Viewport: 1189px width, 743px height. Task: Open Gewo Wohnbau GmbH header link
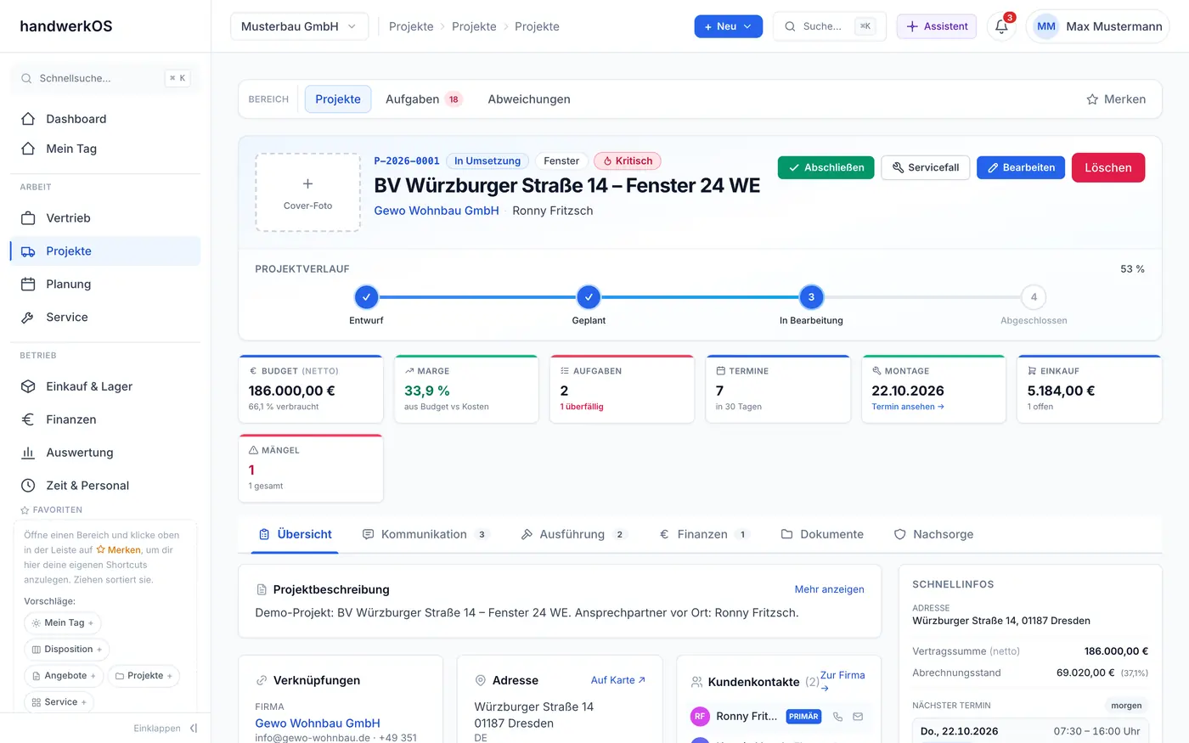point(437,211)
